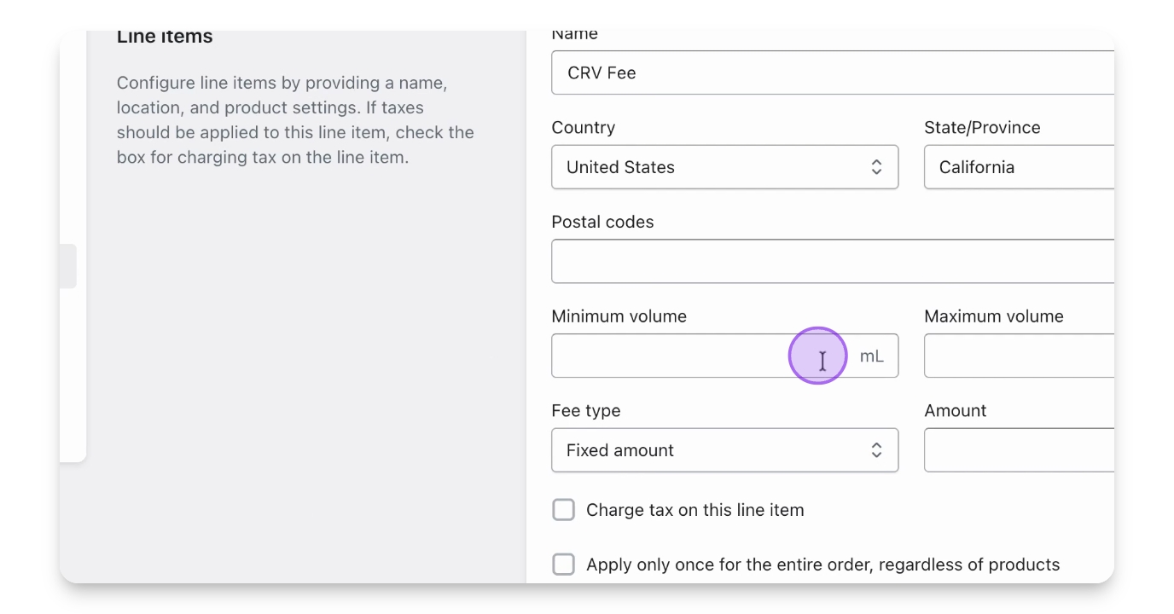Click the Name field containing CRV Fee
Screen dimensions: 1174x614
click(x=832, y=72)
